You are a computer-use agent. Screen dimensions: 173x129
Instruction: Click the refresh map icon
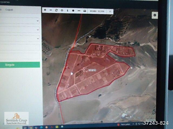pos(56,10)
